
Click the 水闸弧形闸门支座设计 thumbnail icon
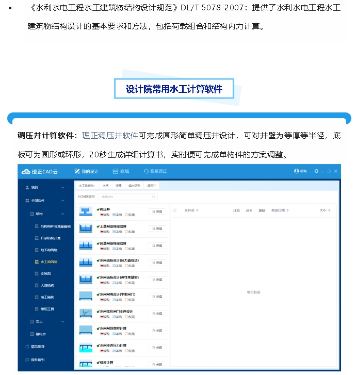click(86, 313)
